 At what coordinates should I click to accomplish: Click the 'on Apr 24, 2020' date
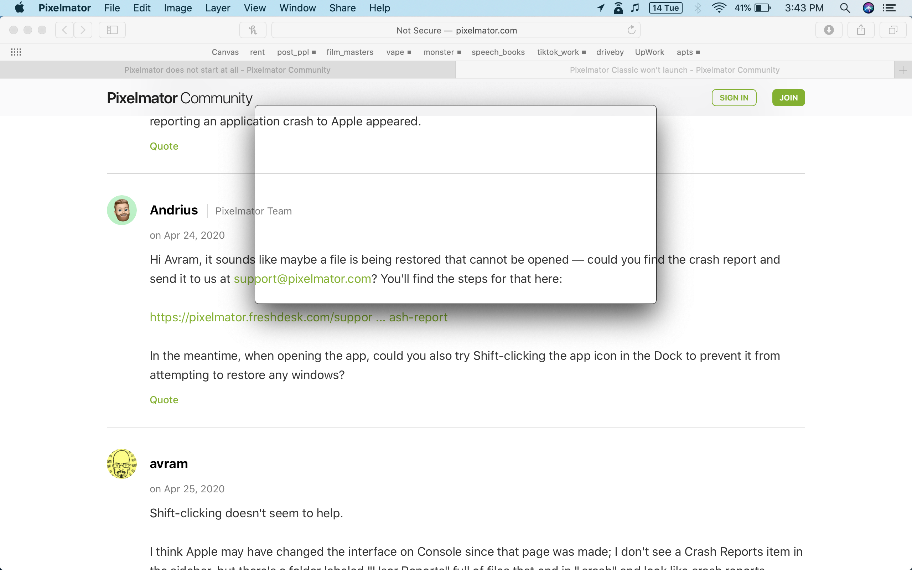point(187,235)
